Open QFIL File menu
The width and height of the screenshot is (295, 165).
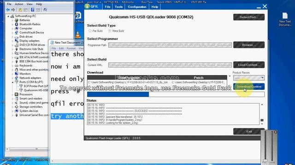click(x=107, y=7)
